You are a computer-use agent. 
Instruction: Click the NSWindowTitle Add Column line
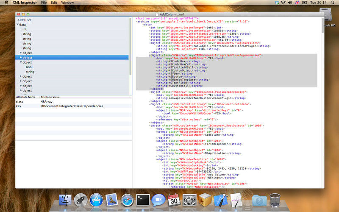click(x=201, y=175)
